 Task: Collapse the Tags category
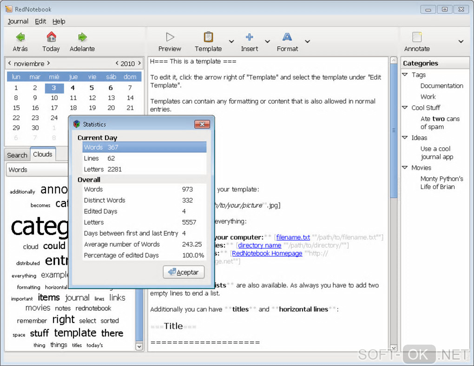[405, 74]
